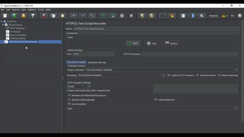Open search with the binoculars icon

163,16
